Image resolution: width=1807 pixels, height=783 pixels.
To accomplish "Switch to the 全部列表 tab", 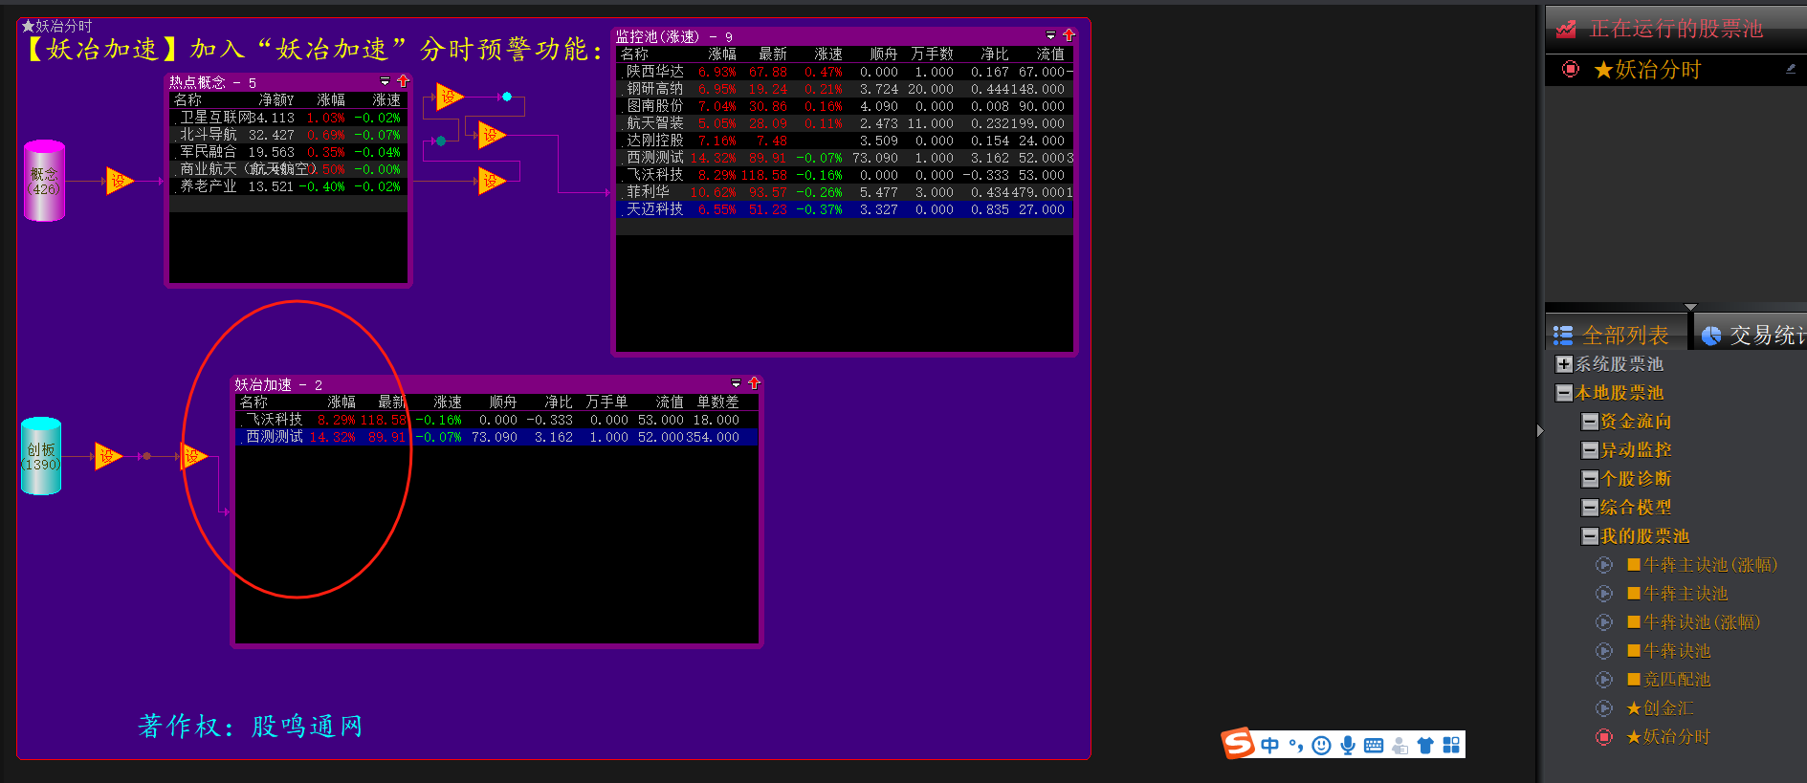I will pos(1614,335).
